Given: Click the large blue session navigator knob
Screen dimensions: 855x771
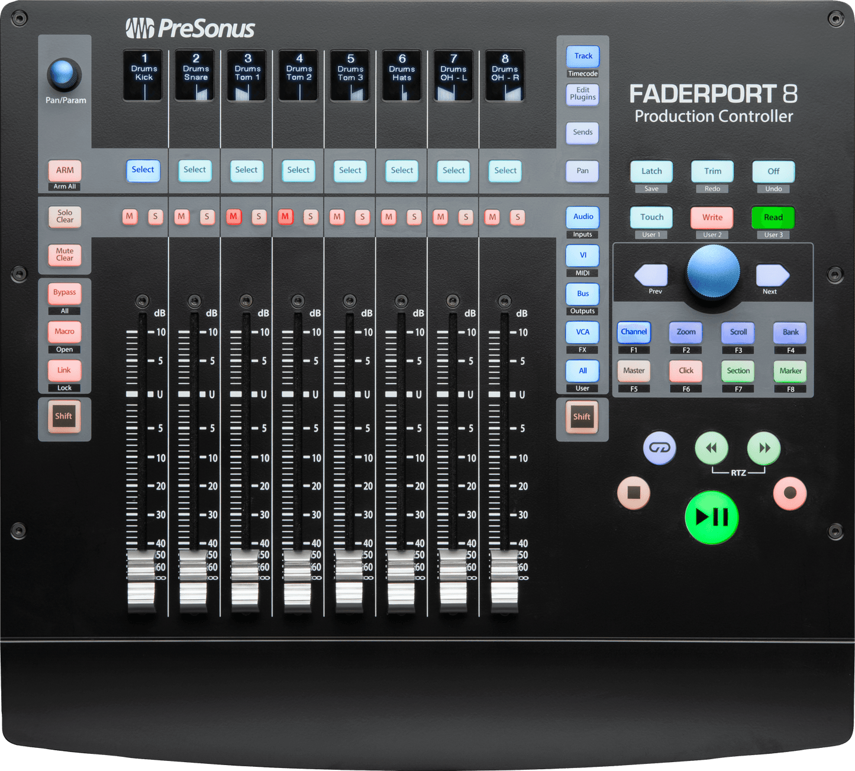Looking at the screenshot, I should click(x=713, y=271).
